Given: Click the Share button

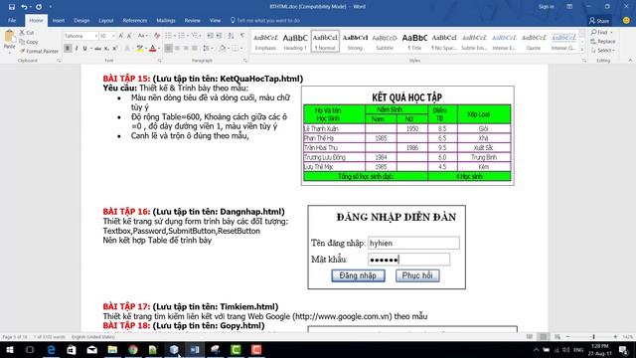Looking at the screenshot, I should click(599, 20).
